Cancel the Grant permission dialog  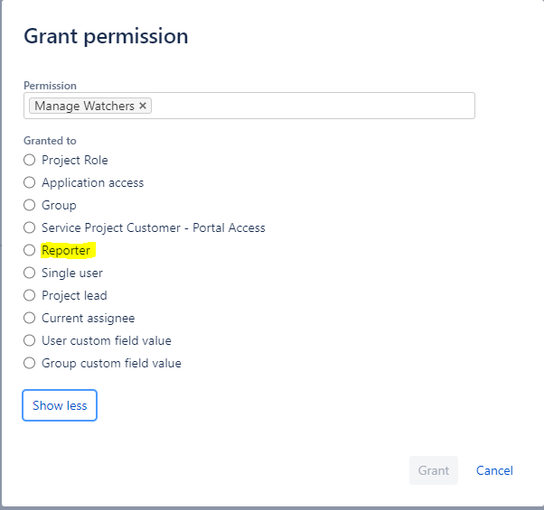click(494, 470)
